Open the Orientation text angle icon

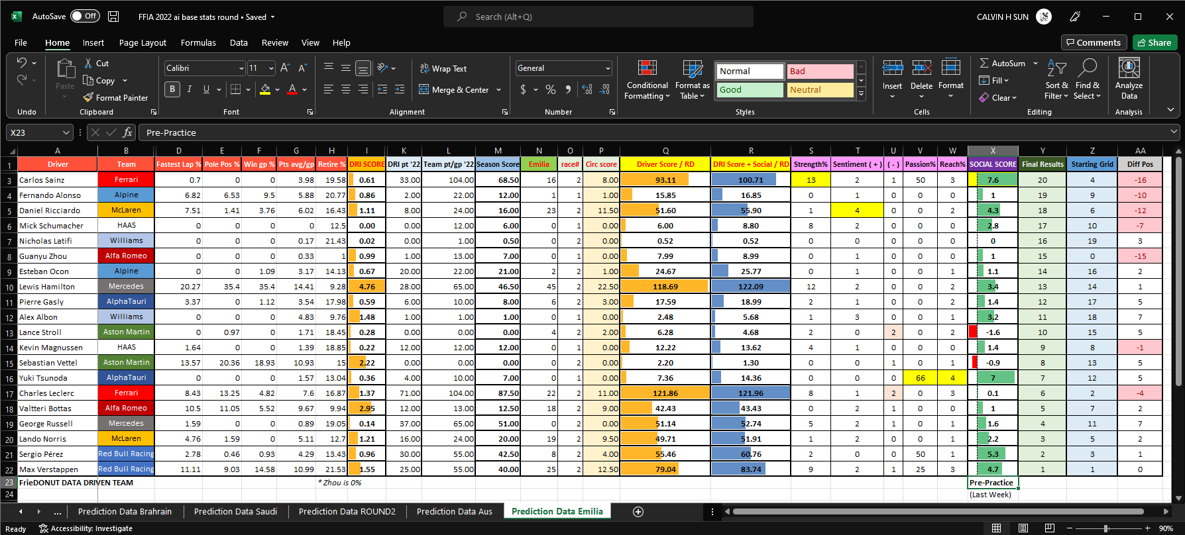382,68
